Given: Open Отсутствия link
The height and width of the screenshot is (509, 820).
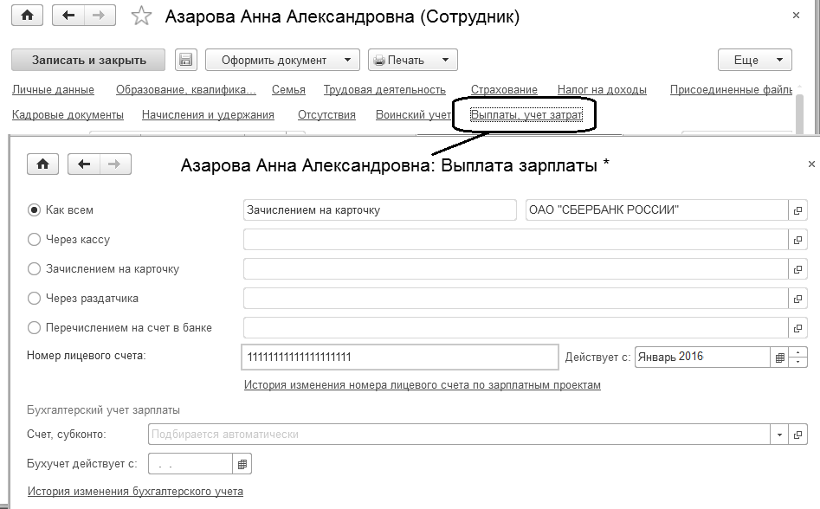Looking at the screenshot, I should 326,115.
